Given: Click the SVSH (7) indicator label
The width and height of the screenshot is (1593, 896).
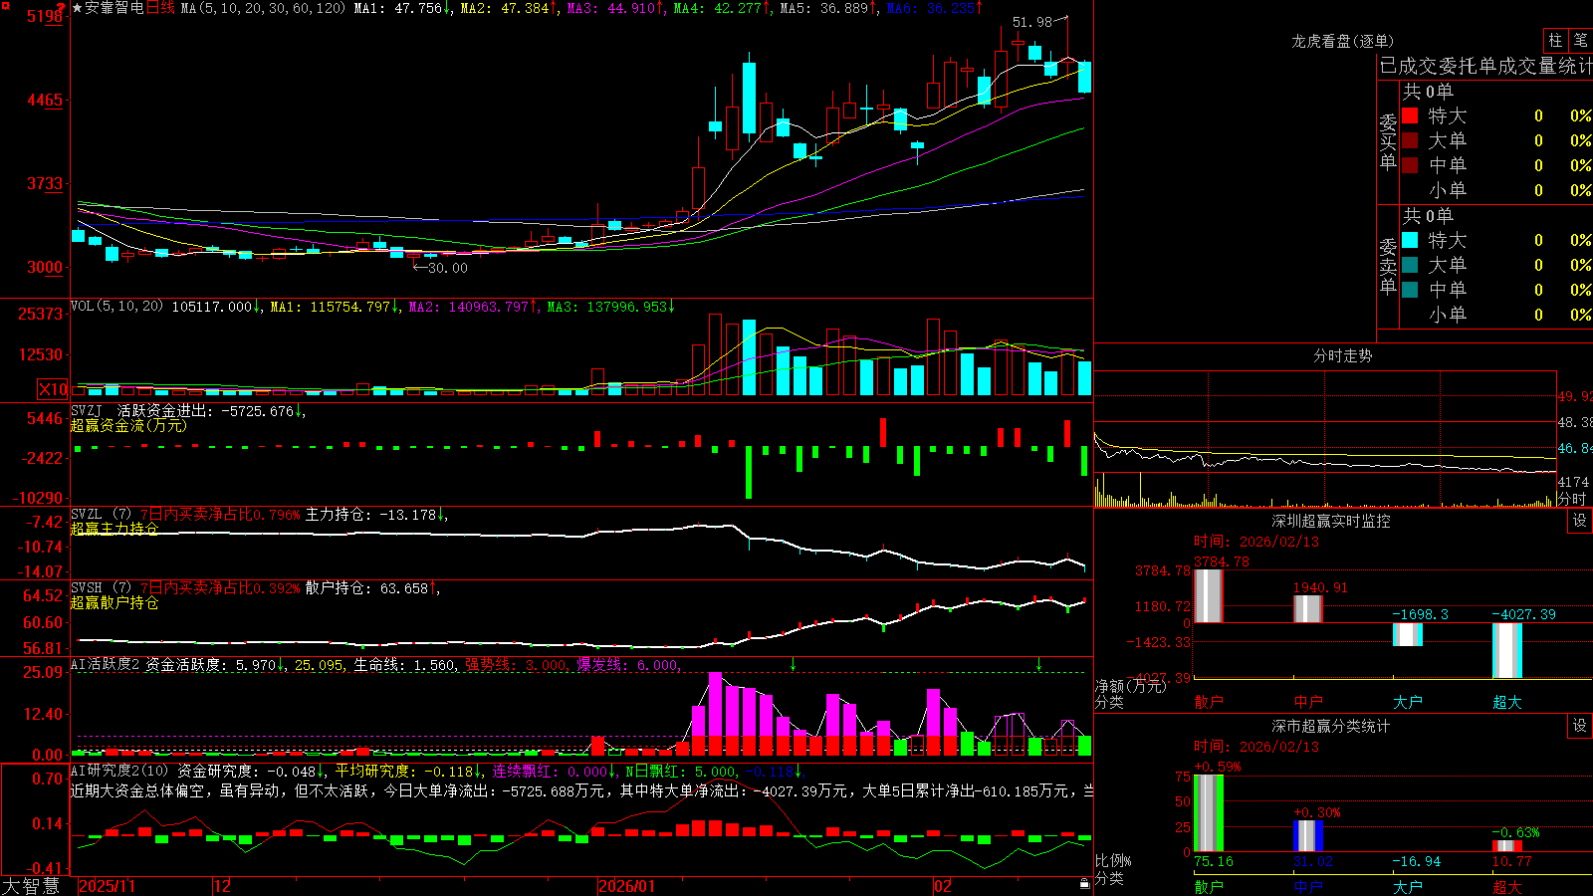Looking at the screenshot, I should 101,588.
